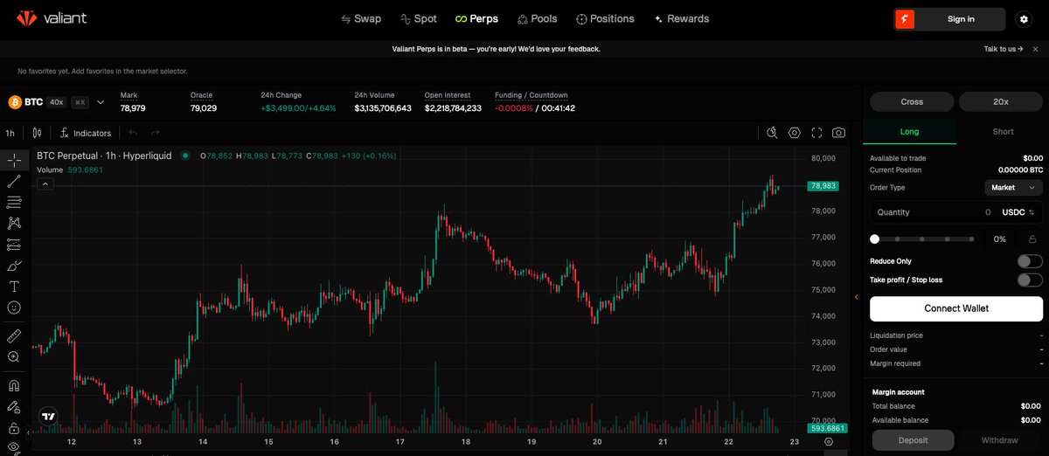Open the settings gear in header
Screen dimensions: 1049x456
pos(1023,18)
